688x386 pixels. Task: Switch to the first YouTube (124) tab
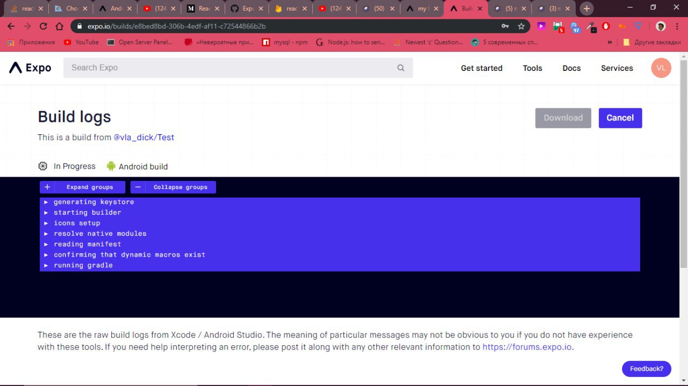[x=159, y=9]
